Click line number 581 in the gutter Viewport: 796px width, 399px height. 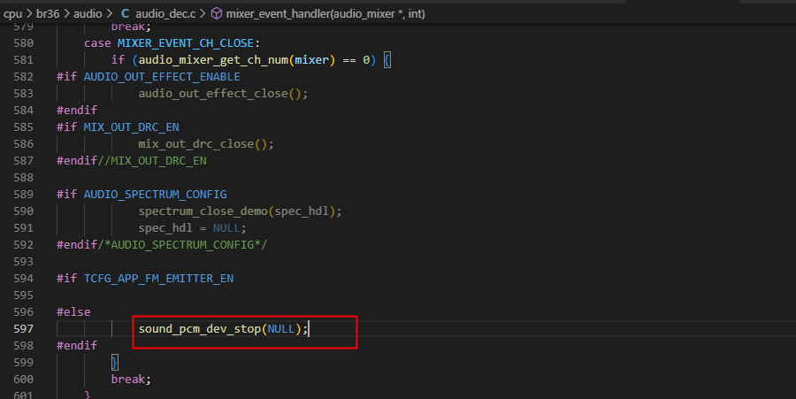coord(23,60)
